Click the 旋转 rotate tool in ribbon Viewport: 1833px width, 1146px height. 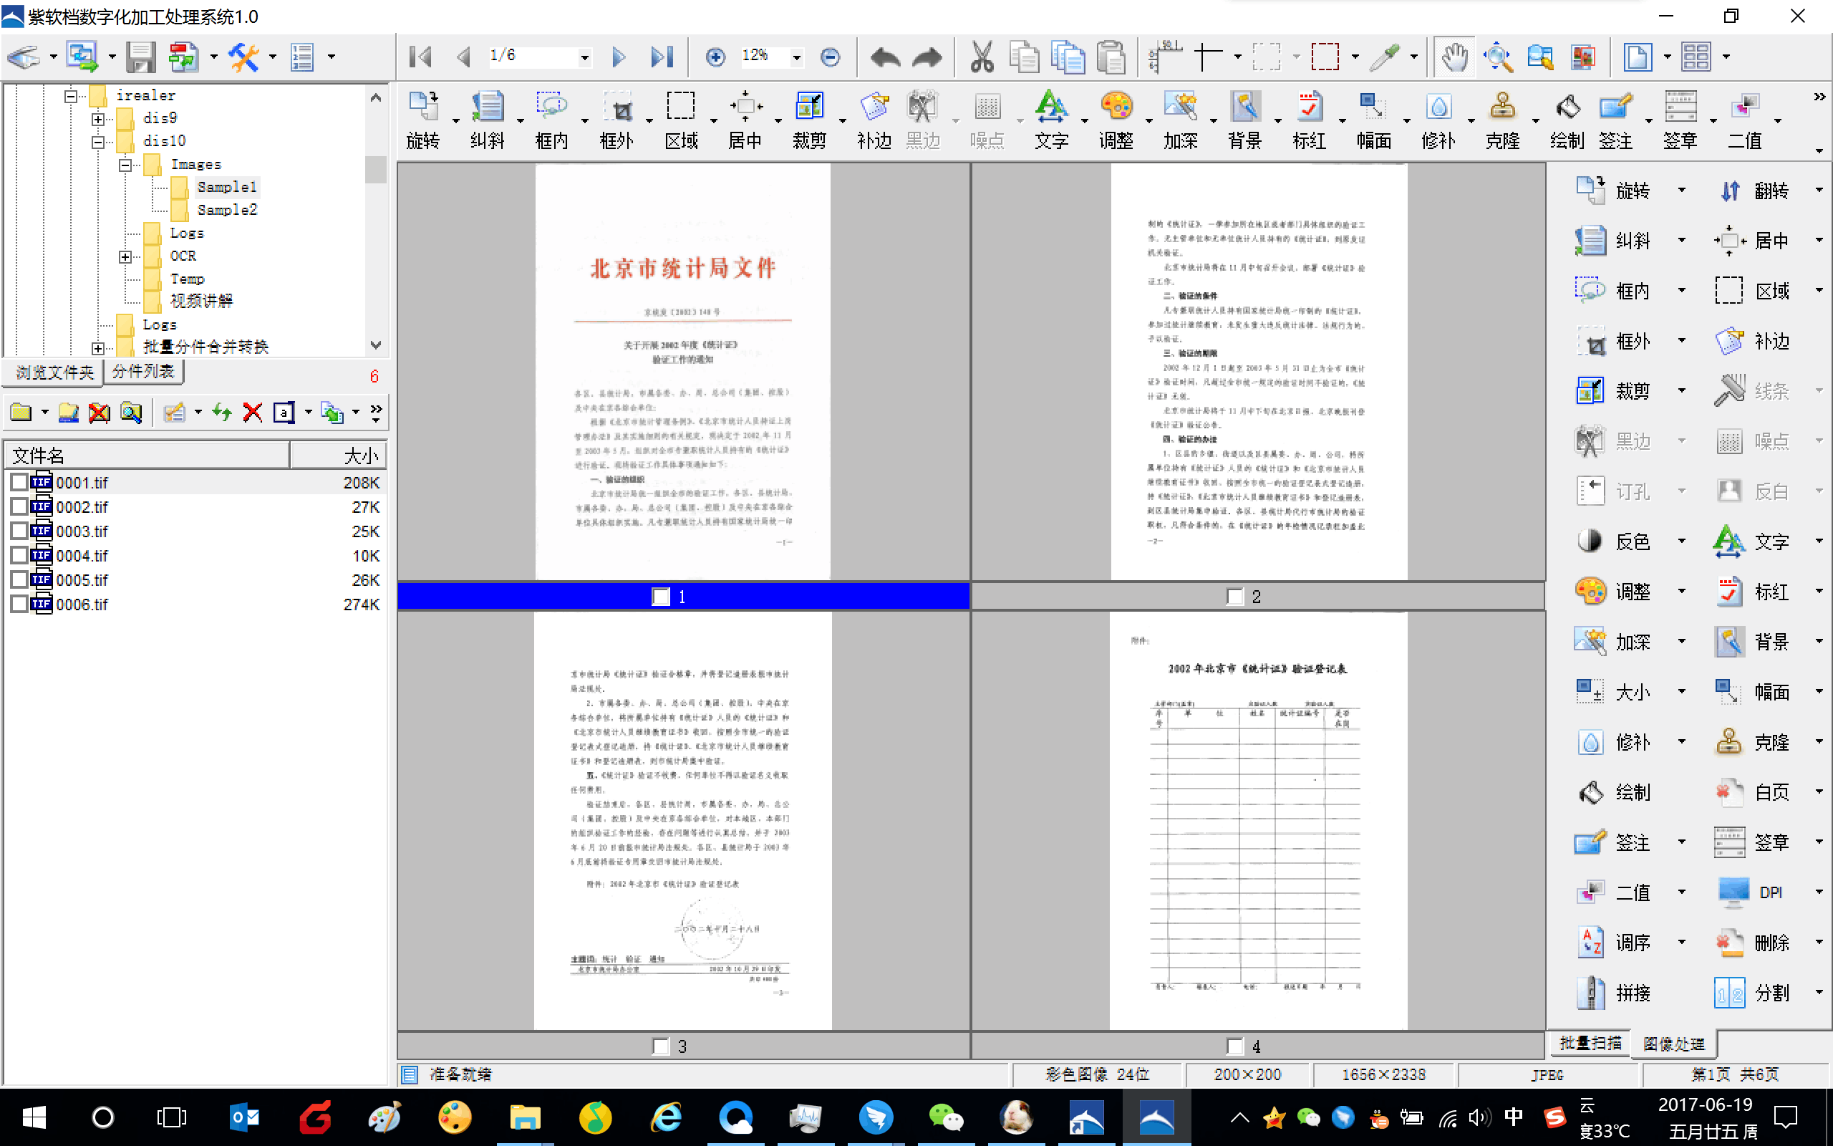pos(422,121)
